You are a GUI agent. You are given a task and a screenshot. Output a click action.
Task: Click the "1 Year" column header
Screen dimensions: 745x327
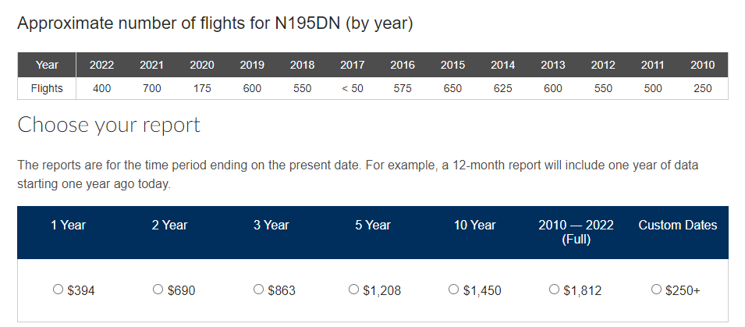(x=68, y=226)
